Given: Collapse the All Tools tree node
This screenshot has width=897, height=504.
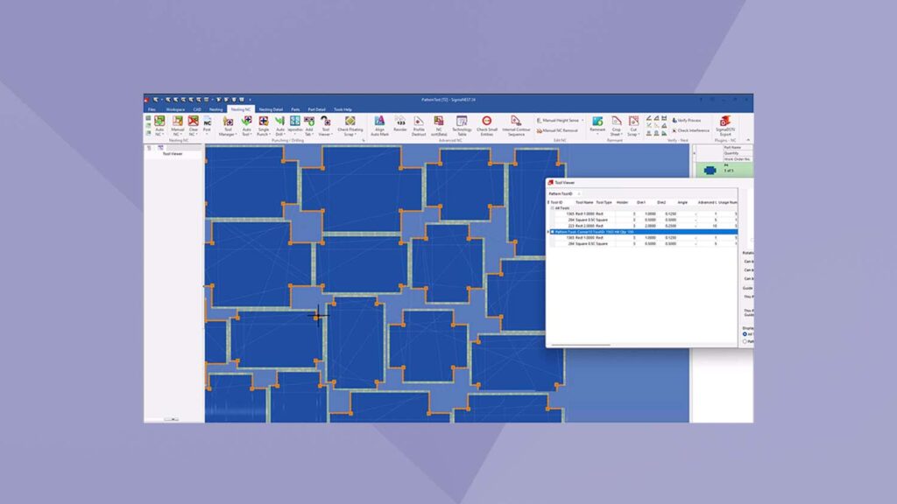Looking at the screenshot, I should [552, 207].
